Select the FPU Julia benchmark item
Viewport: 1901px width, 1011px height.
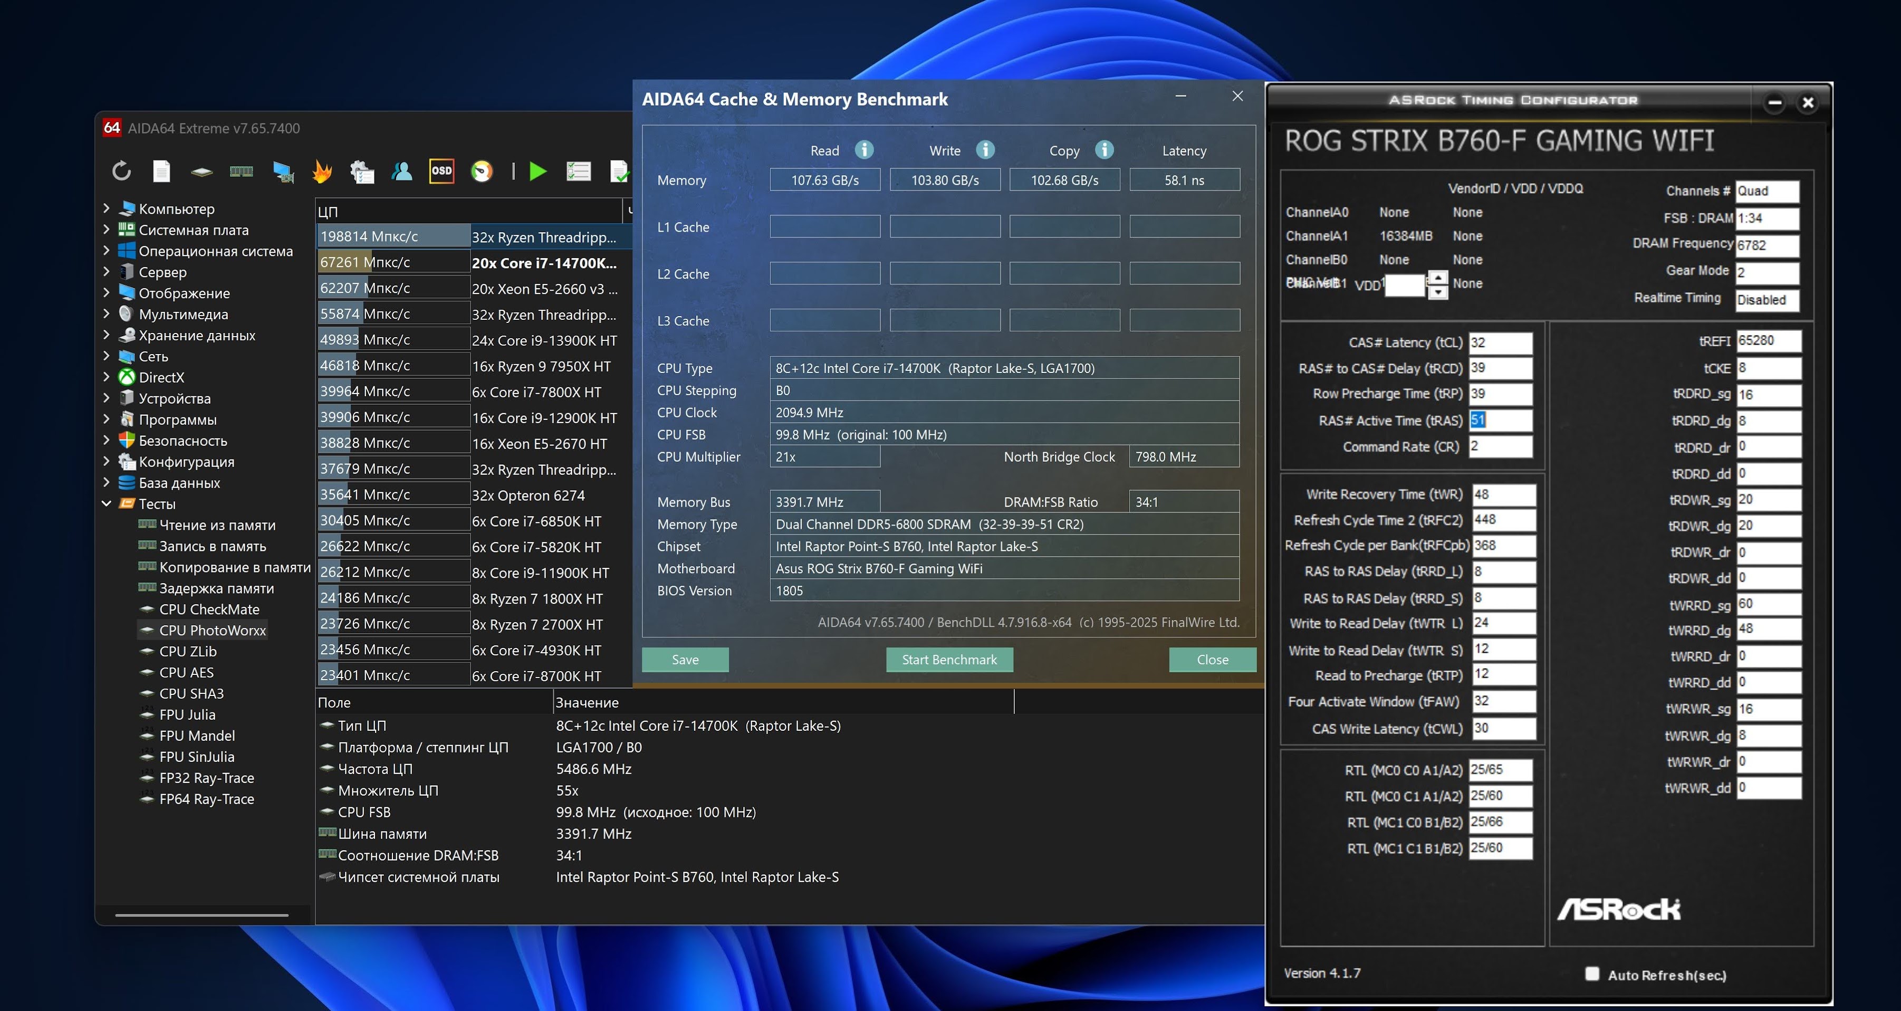coord(187,714)
